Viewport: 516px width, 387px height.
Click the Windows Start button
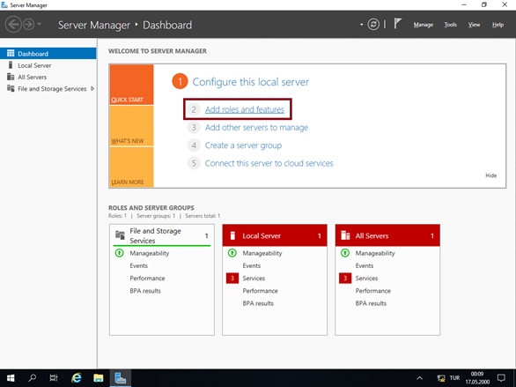[11, 378]
